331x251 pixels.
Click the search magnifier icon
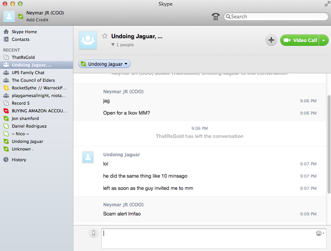point(228,16)
